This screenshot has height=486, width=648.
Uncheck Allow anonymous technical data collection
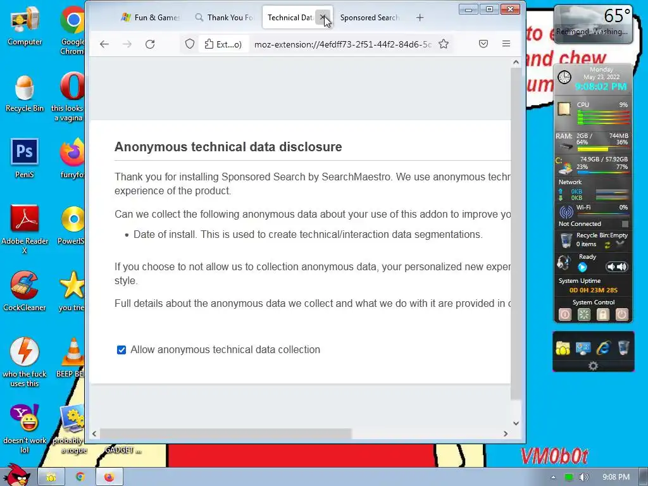[x=121, y=350]
